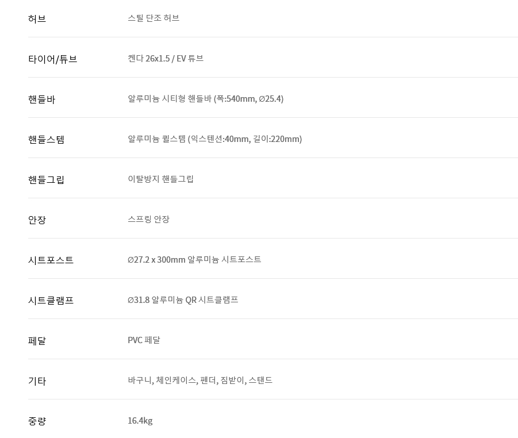Click the 바구니, 체인케이스 accessories list

200,381
